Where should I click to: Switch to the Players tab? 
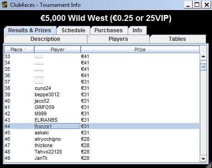118,39
